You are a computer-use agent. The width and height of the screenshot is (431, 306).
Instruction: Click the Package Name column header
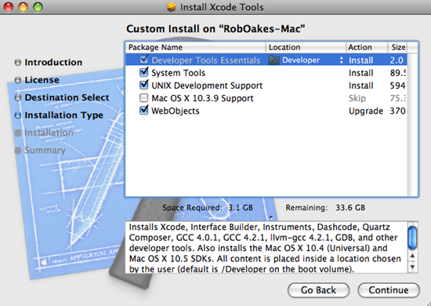[x=196, y=47]
